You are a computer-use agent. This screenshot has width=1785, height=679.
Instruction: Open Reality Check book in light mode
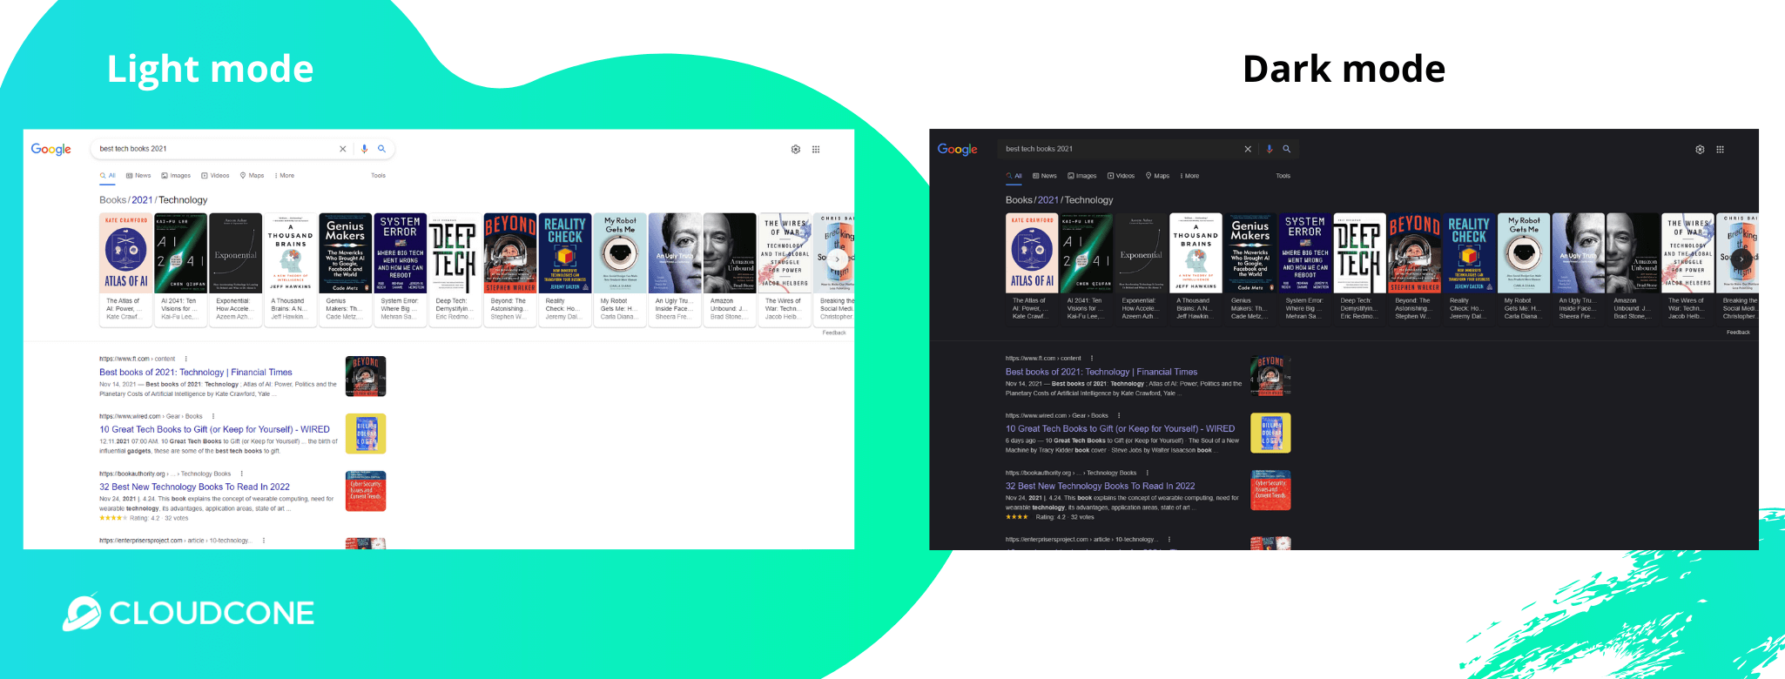(565, 268)
